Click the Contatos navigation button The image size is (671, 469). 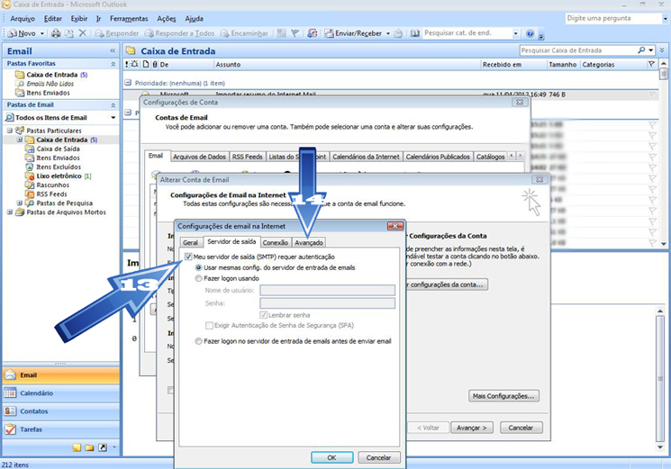pos(61,410)
